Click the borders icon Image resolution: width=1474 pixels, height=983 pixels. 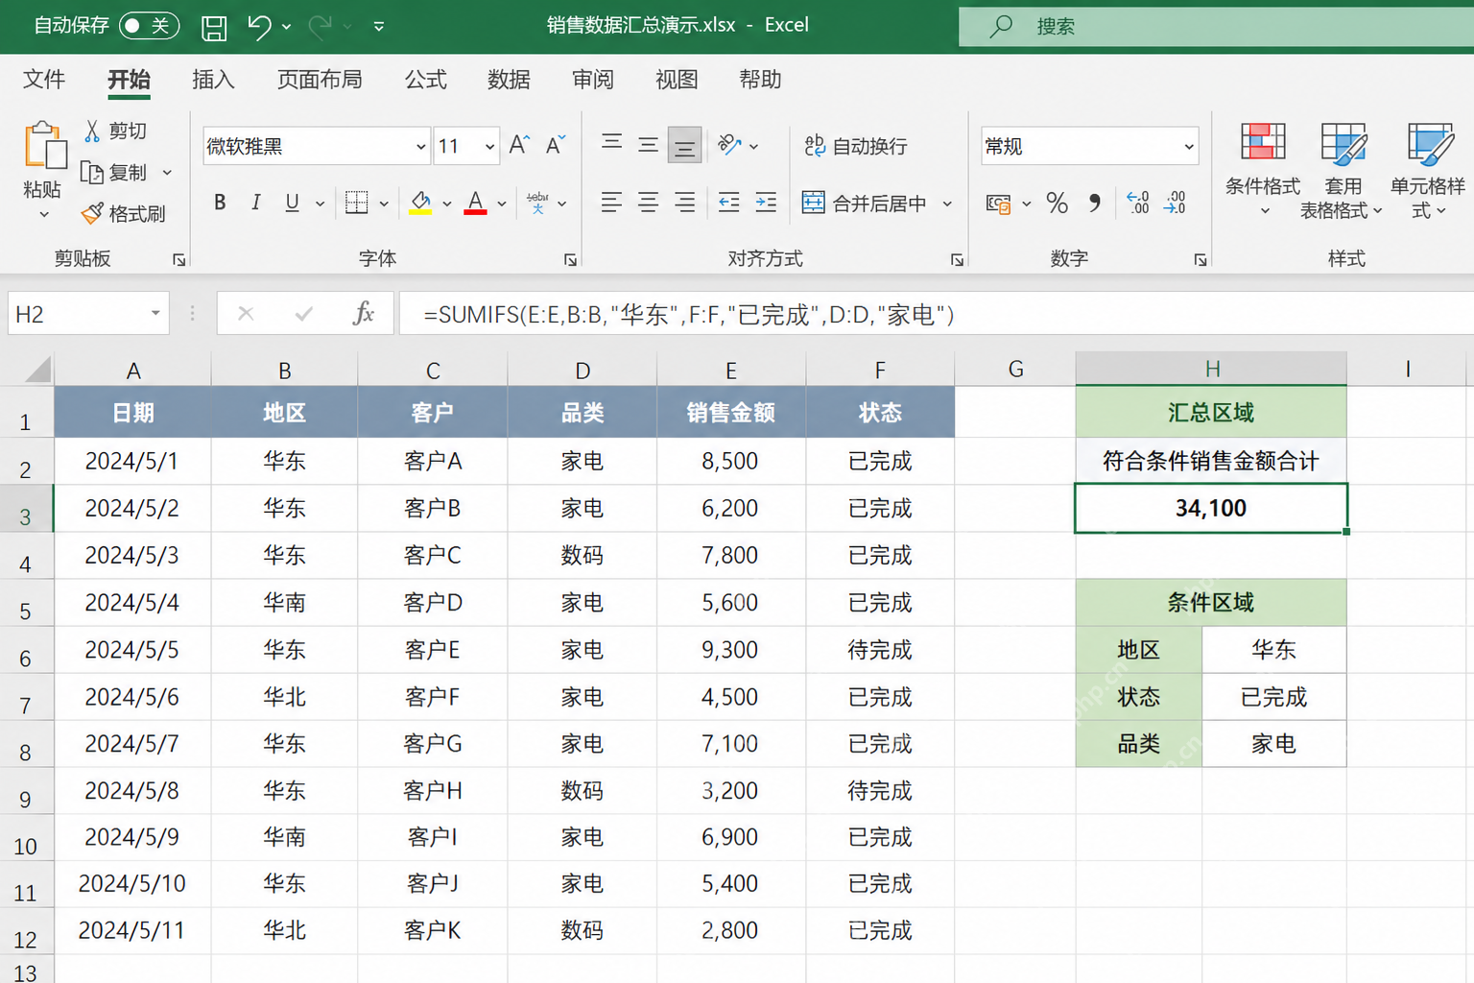click(x=357, y=203)
